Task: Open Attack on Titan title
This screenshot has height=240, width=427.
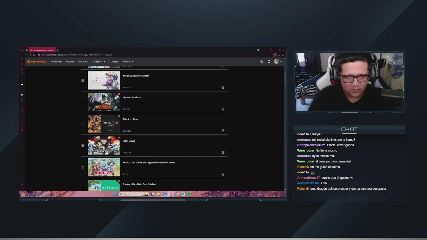Action: pyautogui.click(x=130, y=119)
